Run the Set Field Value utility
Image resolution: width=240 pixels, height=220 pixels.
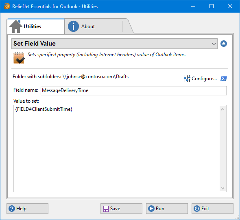coord(167,209)
